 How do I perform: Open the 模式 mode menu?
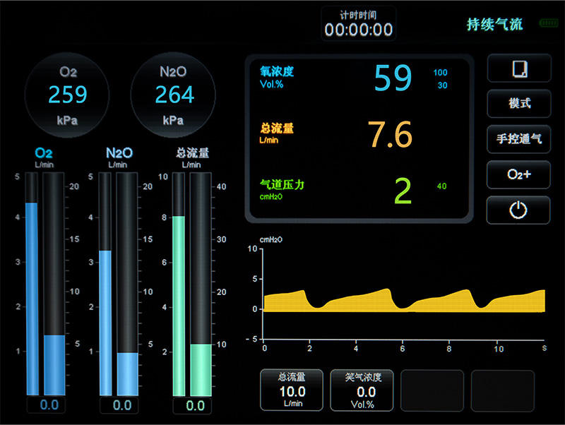(518, 104)
